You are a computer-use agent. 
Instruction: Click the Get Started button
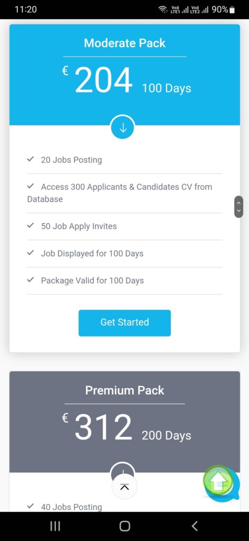click(x=124, y=323)
